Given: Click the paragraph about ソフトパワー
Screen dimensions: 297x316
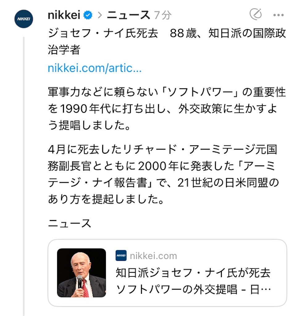Looking at the screenshot, I should tap(167, 109).
